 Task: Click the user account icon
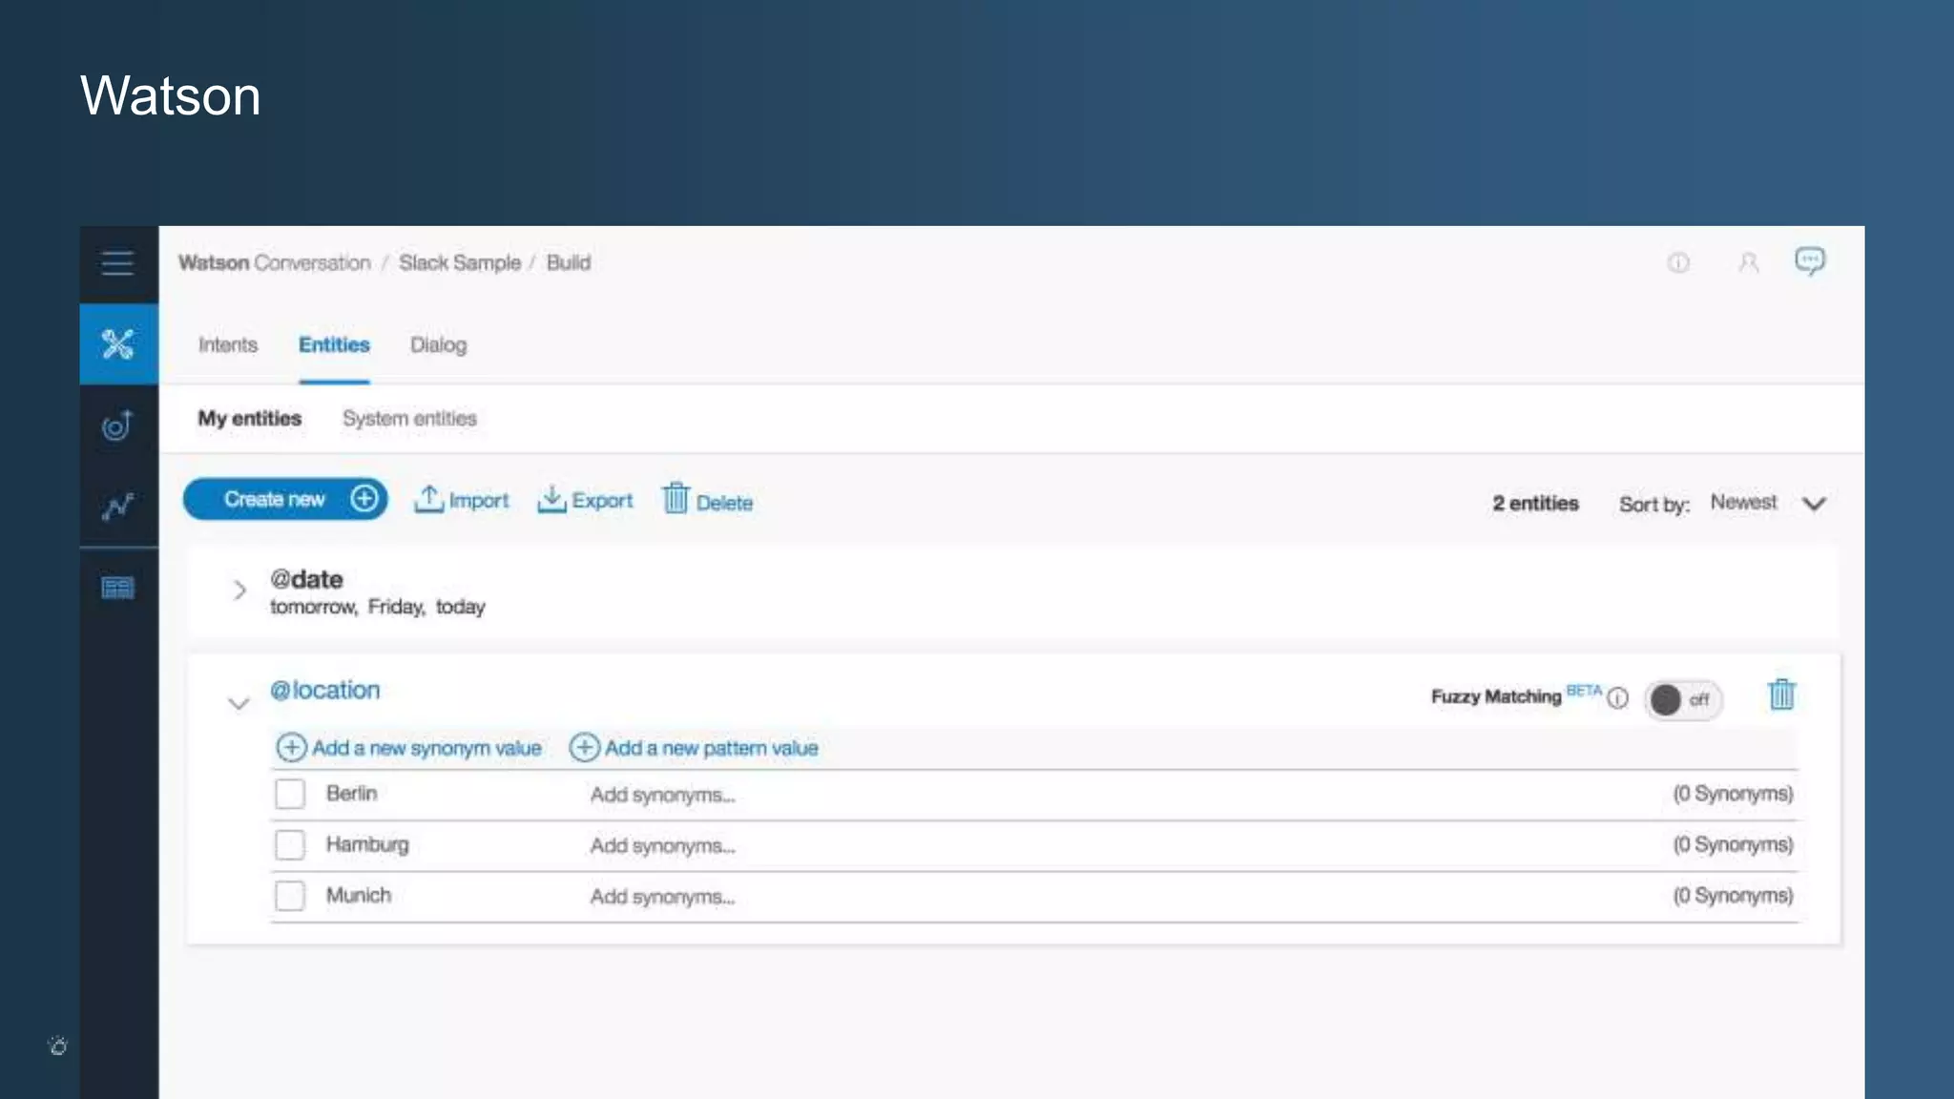click(1748, 262)
